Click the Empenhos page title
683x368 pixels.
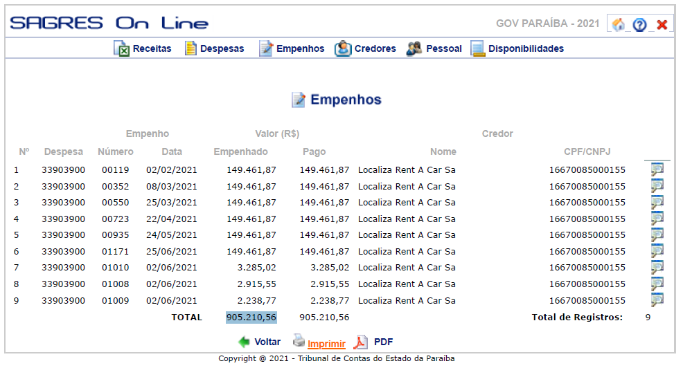coord(346,100)
